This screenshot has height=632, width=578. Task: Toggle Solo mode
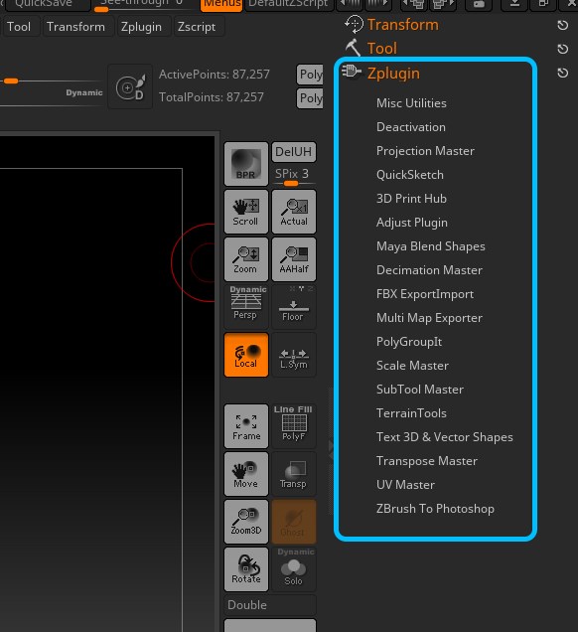tap(294, 569)
